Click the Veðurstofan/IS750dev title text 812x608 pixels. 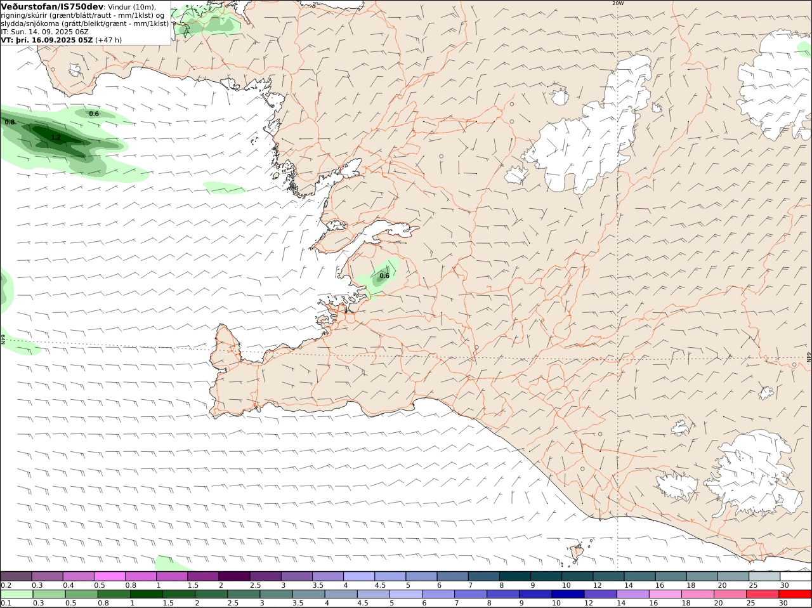52,6
